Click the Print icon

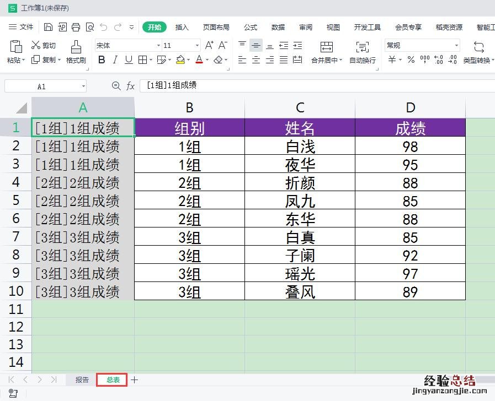point(76,27)
